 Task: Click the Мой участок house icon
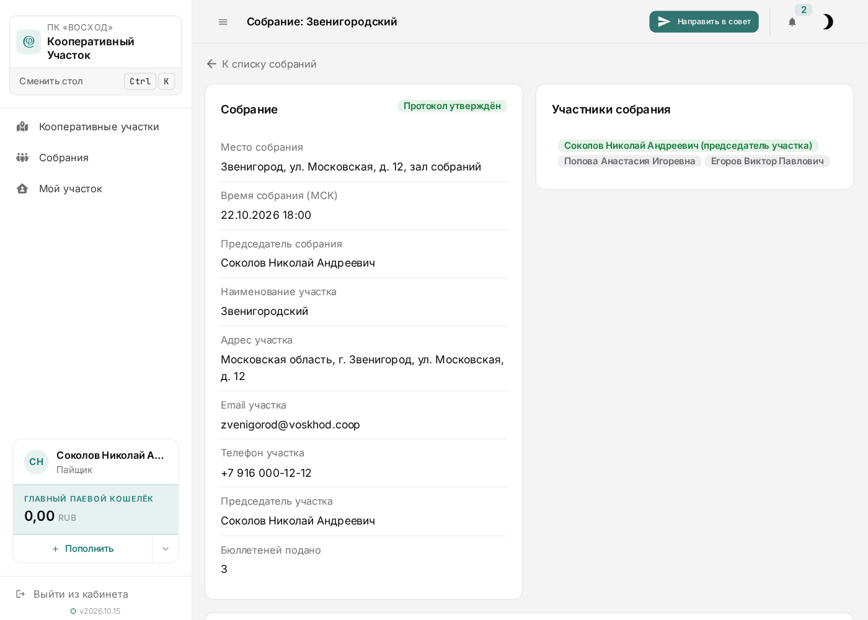click(22, 188)
